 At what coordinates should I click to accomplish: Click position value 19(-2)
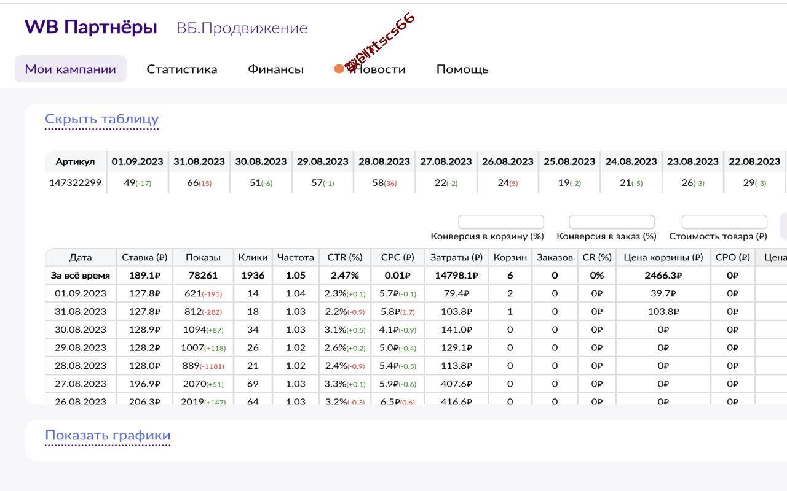point(569,183)
